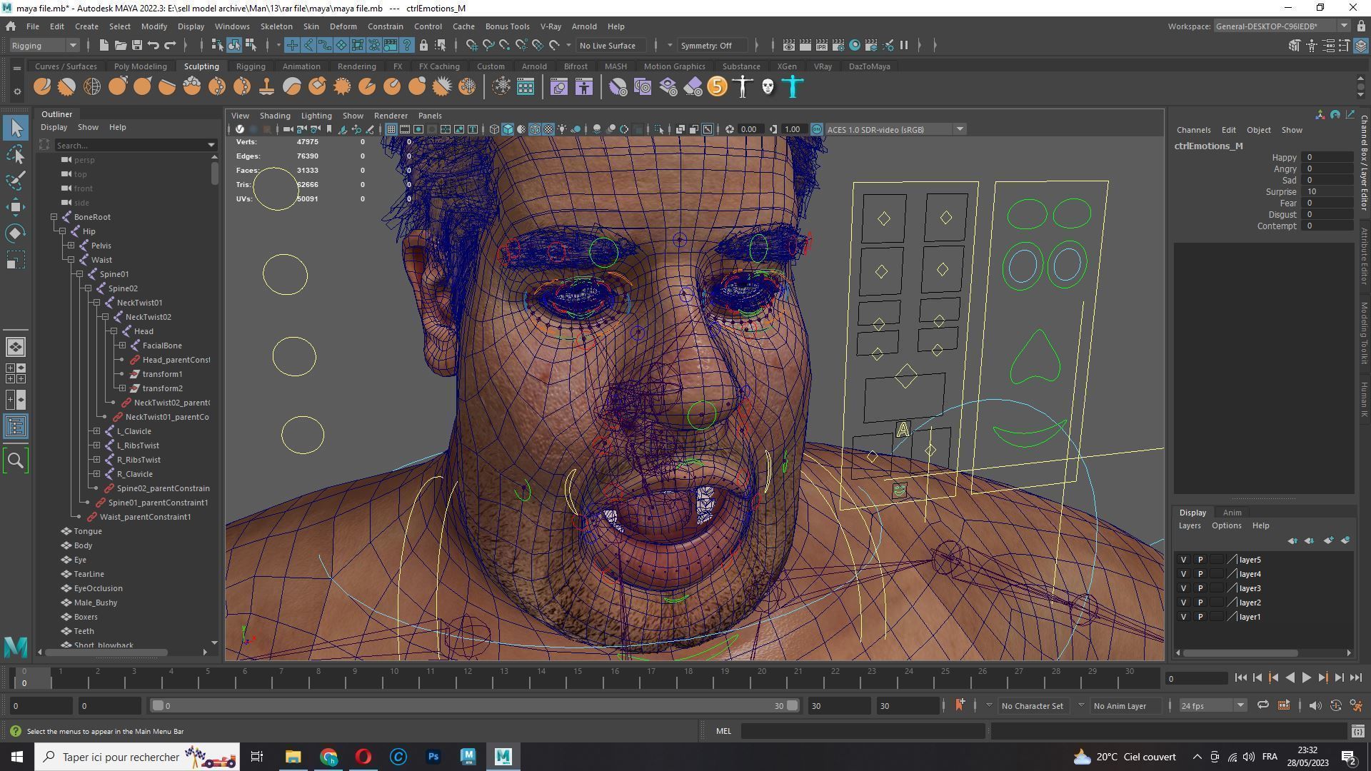The image size is (1371, 771).
Task: Select the Rotate tool in toolbox
Action: click(x=16, y=233)
